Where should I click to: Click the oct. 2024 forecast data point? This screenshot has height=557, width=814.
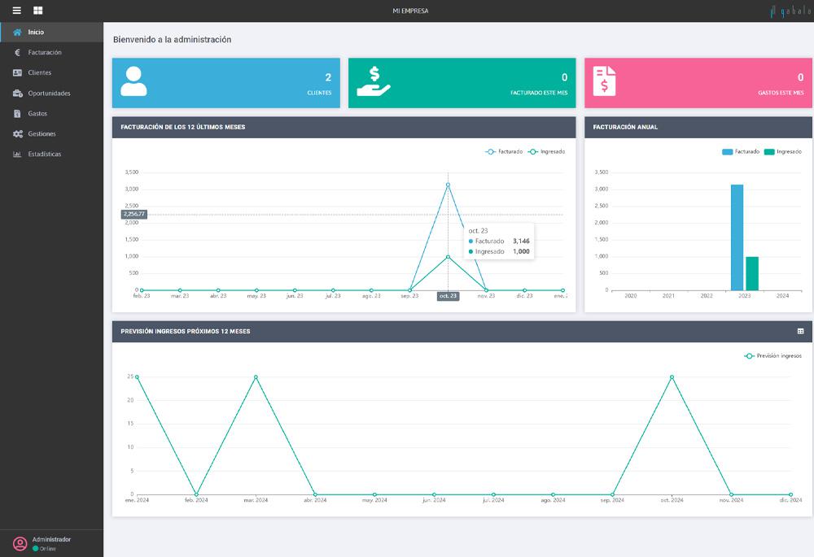pyautogui.click(x=672, y=377)
